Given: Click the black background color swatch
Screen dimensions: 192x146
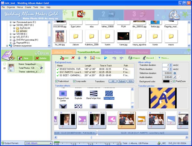Looking at the screenshot, I should (x=166, y=81).
